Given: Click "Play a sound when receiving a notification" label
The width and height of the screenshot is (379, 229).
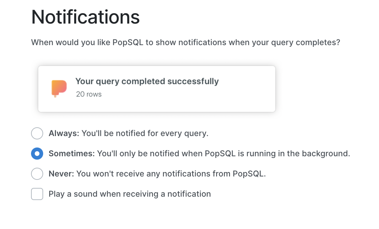Looking at the screenshot, I should click(x=130, y=194).
